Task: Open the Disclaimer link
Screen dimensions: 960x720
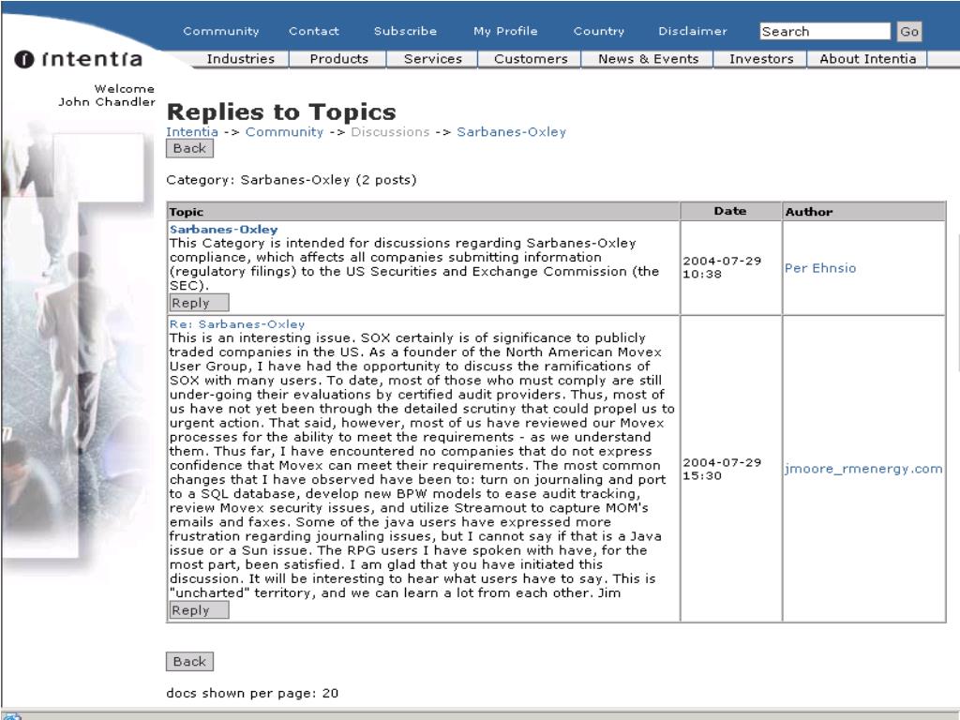Action: coord(693,31)
